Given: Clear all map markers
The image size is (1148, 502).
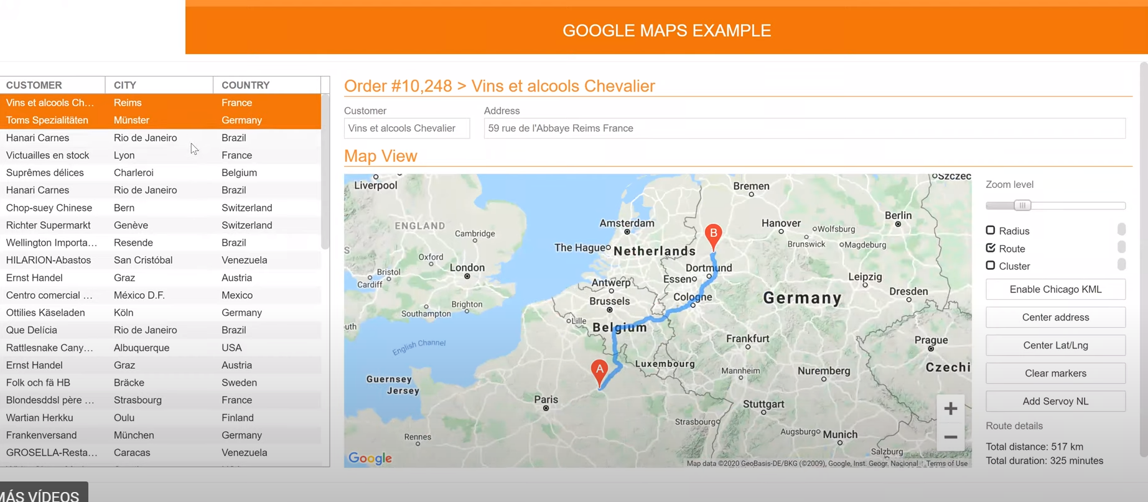Looking at the screenshot, I should [x=1055, y=373].
